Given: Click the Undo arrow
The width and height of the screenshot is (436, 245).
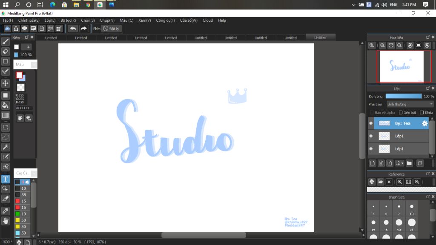Looking at the screenshot, I should pyautogui.click(x=73, y=28).
